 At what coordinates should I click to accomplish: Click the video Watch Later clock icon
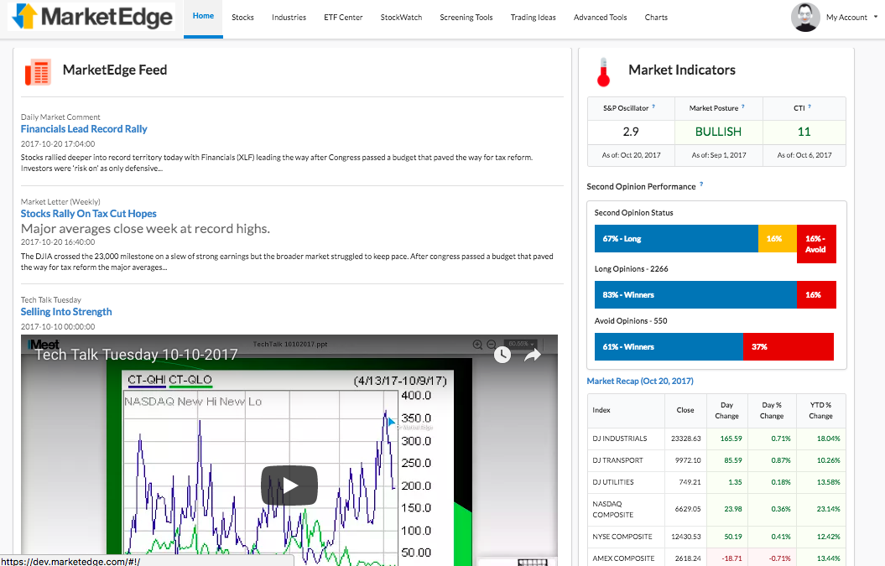pos(502,355)
